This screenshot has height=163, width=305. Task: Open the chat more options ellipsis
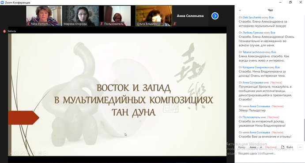pyautogui.click(x=300, y=147)
